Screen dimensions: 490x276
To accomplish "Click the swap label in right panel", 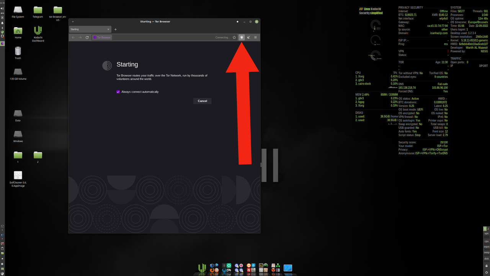I will coord(487,253).
